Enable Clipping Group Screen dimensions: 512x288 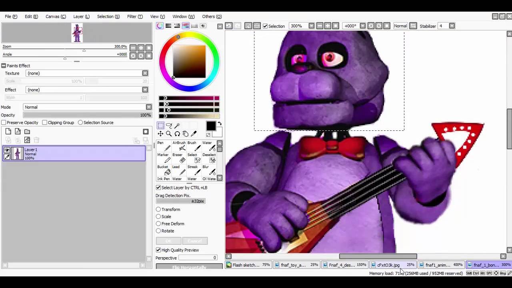click(45, 122)
